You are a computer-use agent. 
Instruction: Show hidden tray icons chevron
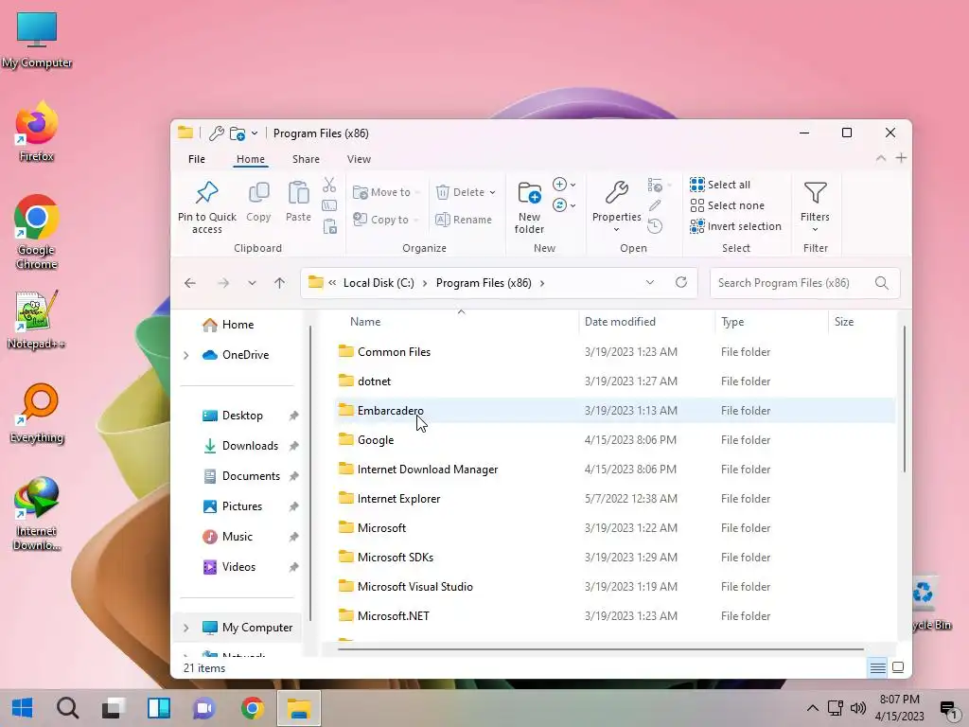[x=813, y=708]
